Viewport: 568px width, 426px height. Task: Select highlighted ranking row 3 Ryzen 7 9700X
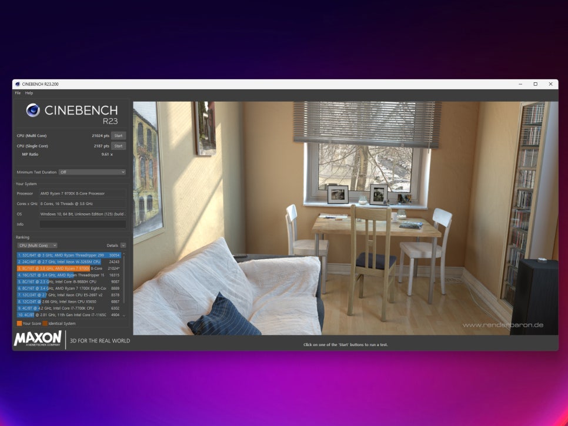coord(68,269)
